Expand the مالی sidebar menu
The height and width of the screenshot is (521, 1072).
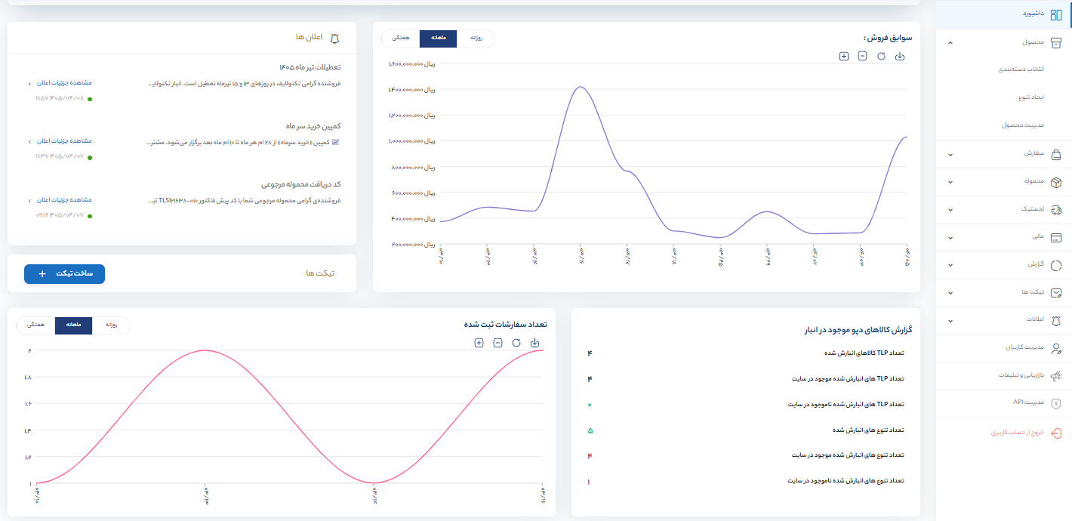coord(950,238)
